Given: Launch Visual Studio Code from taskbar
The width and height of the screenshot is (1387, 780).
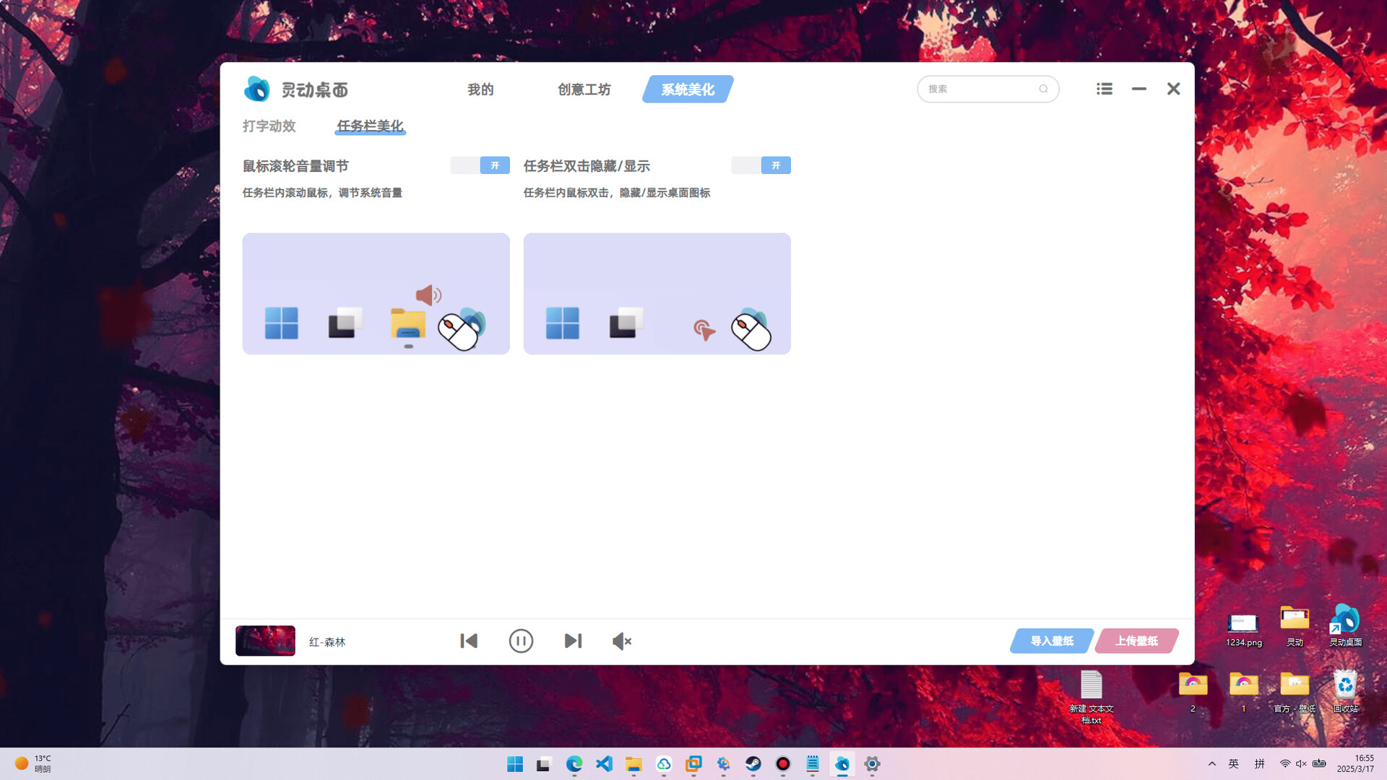Looking at the screenshot, I should pos(604,763).
